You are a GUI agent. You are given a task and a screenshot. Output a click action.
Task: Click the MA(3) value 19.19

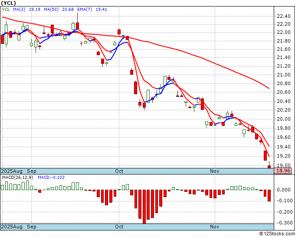pyautogui.click(x=34, y=9)
